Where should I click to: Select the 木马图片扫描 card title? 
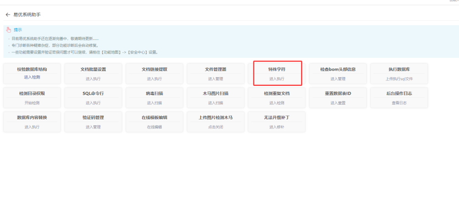click(x=215, y=94)
